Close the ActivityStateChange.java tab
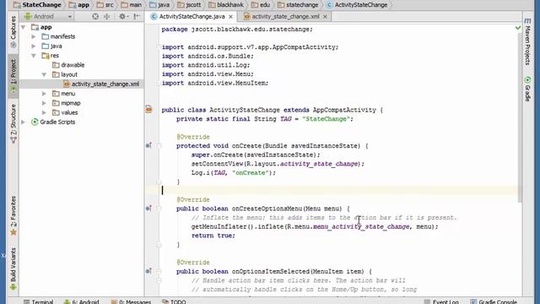Viewport: 540px width, 304px height. pyautogui.click(x=230, y=17)
